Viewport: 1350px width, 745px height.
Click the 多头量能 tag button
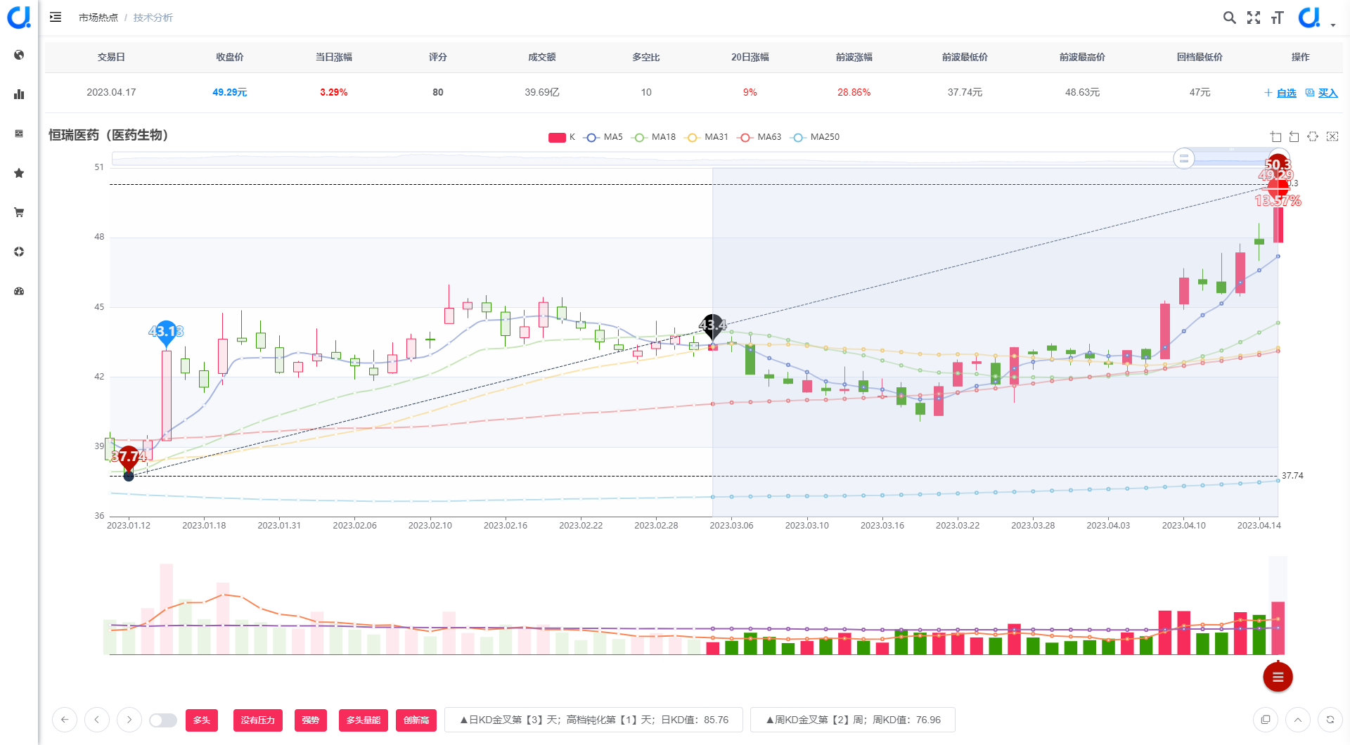click(364, 720)
